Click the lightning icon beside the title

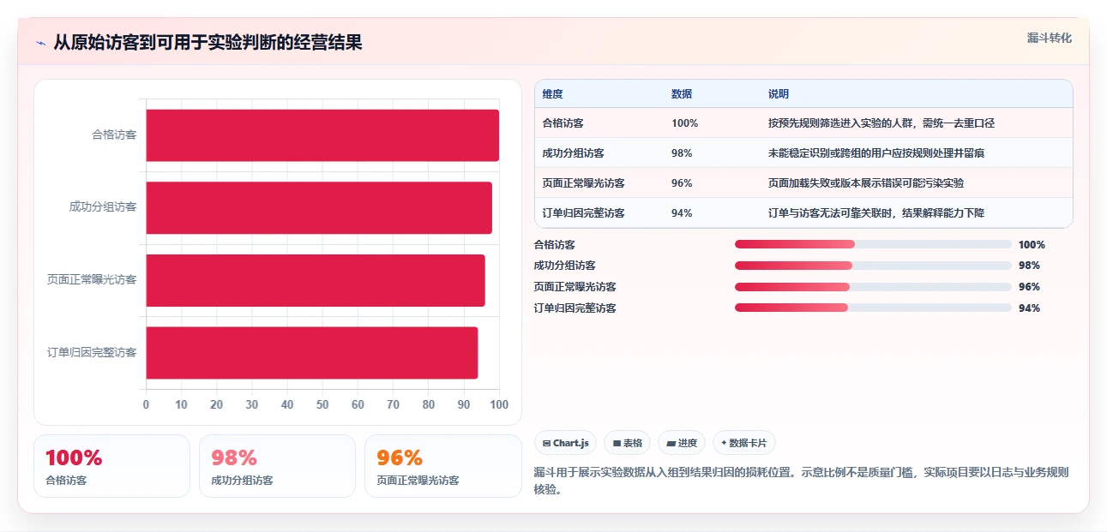(40, 43)
